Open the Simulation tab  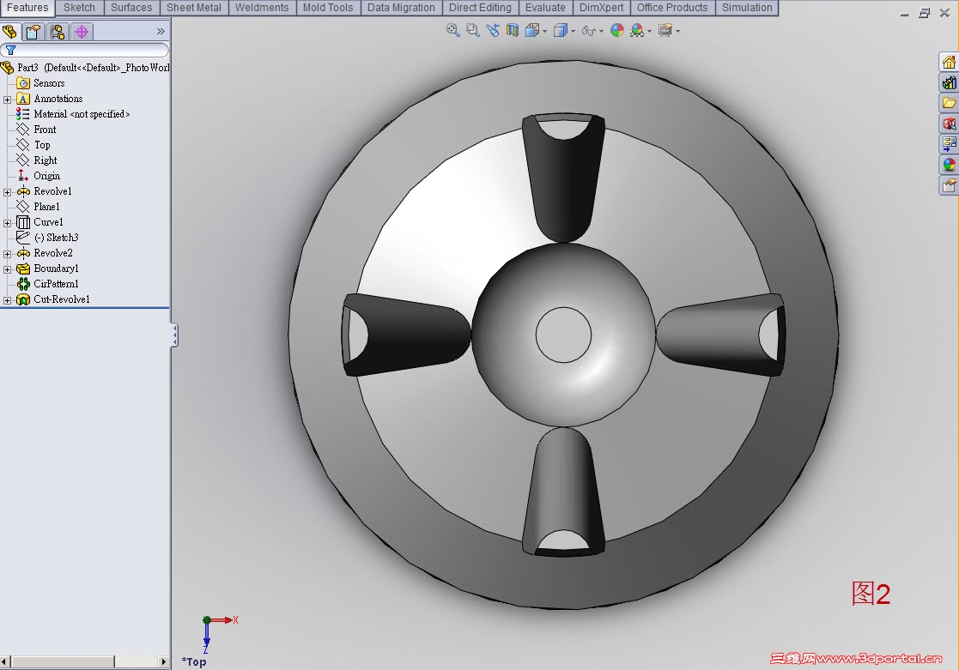[x=747, y=8]
